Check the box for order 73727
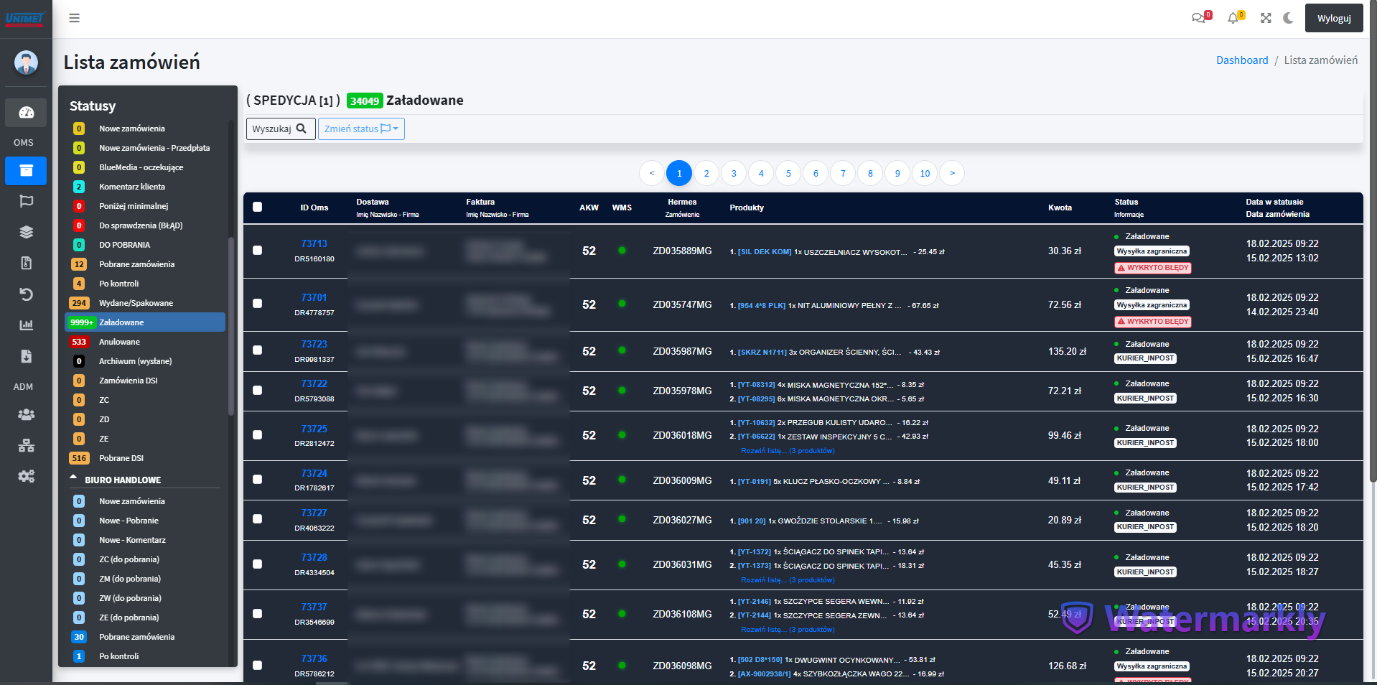This screenshot has width=1377, height=685. (x=257, y=518)
